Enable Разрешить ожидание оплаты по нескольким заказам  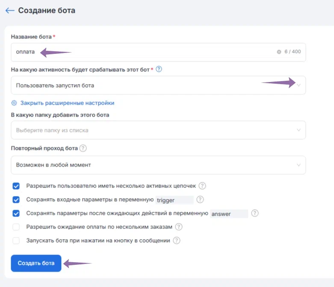coord(16,227)
